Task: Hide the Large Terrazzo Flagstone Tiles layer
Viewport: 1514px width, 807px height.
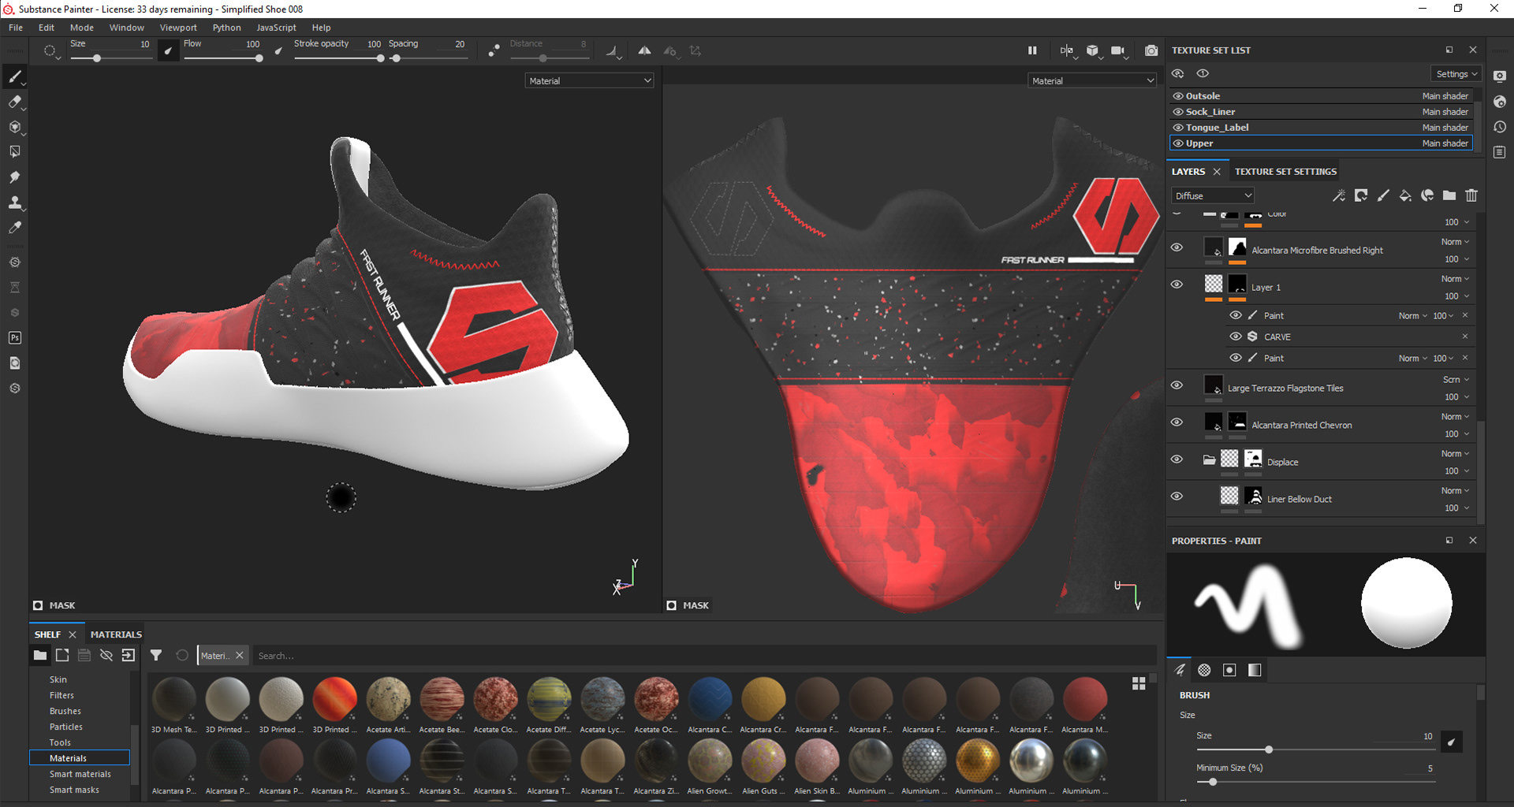Action: (1177, 385)
